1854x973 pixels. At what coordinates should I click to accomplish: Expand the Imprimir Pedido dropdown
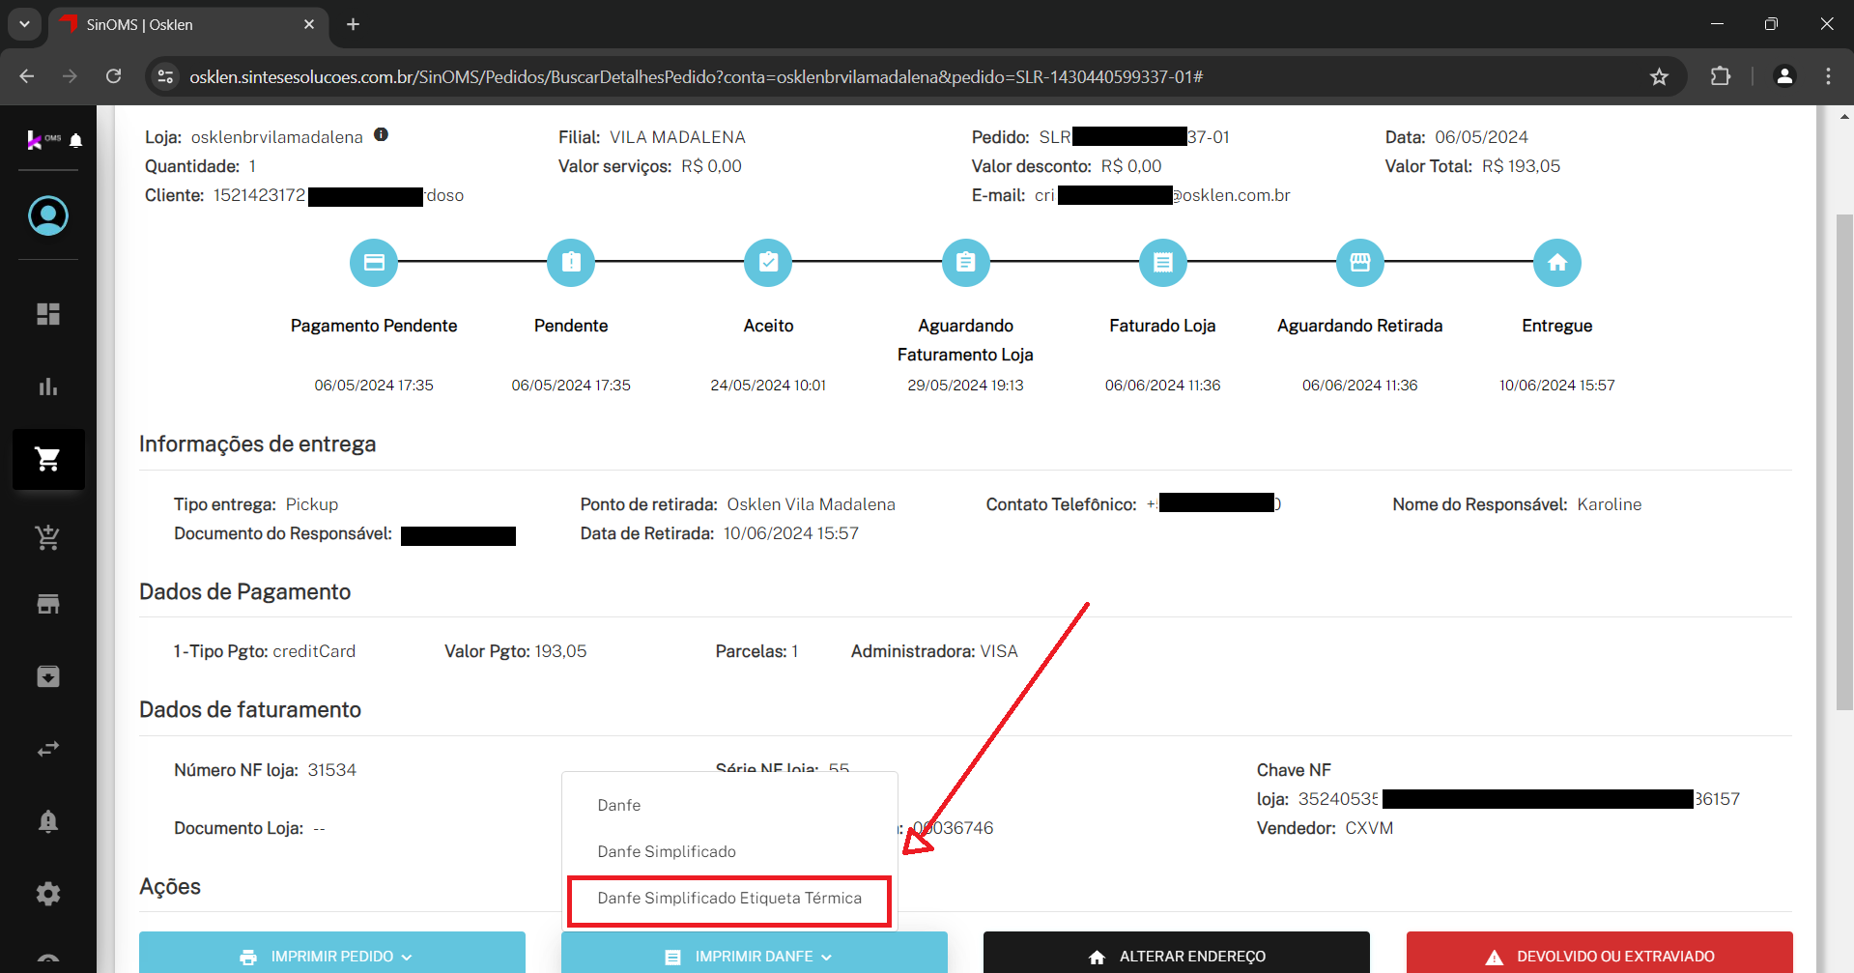[331, 956]
